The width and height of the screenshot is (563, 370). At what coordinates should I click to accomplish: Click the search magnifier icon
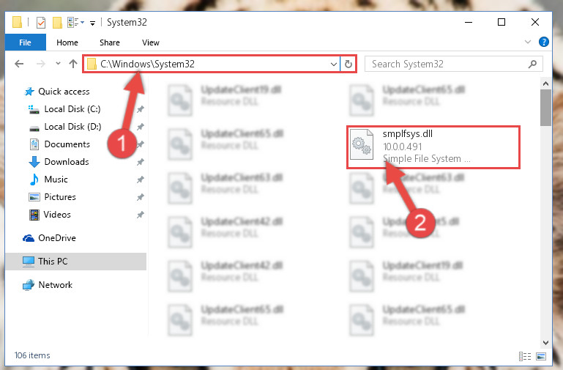(532, 64)
